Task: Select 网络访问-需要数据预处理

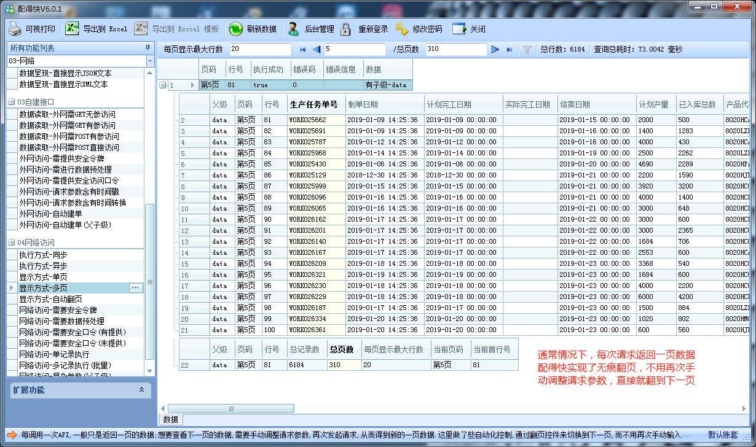Action: (x=61, y=321)
